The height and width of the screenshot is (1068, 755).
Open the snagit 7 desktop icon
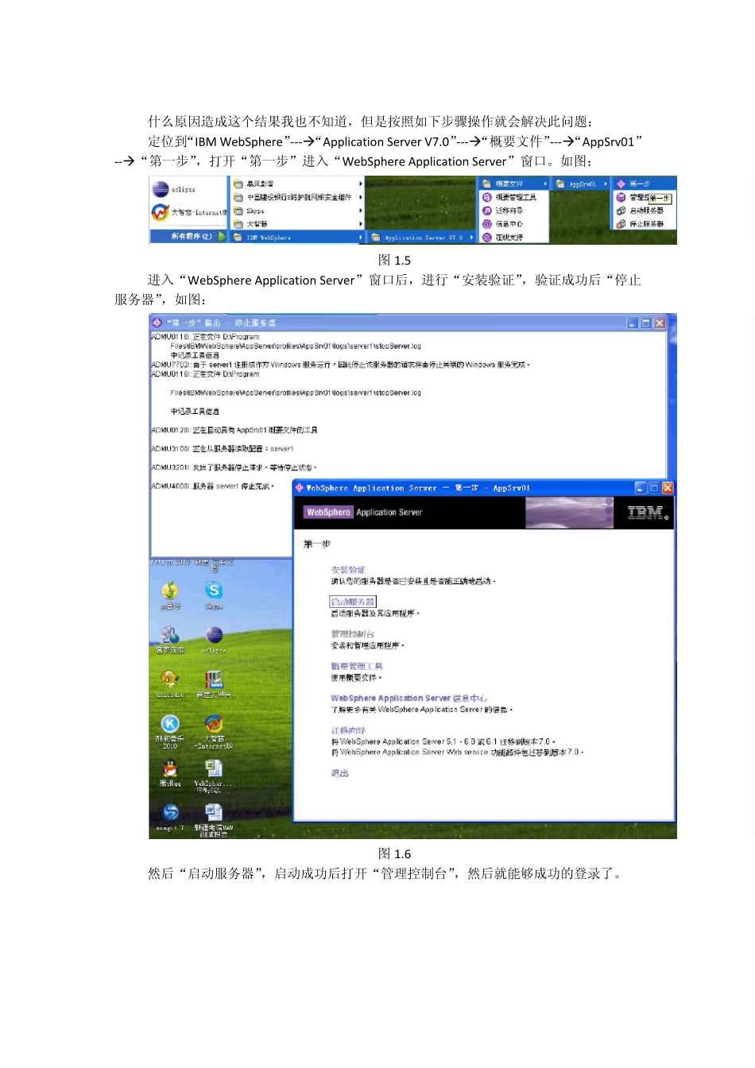(170, 818)
